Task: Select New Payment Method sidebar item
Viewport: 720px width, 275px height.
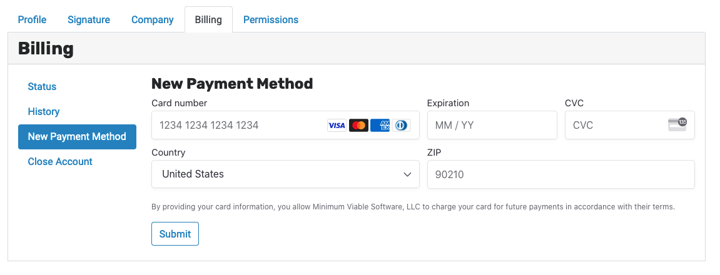Action: coord(77,137)
